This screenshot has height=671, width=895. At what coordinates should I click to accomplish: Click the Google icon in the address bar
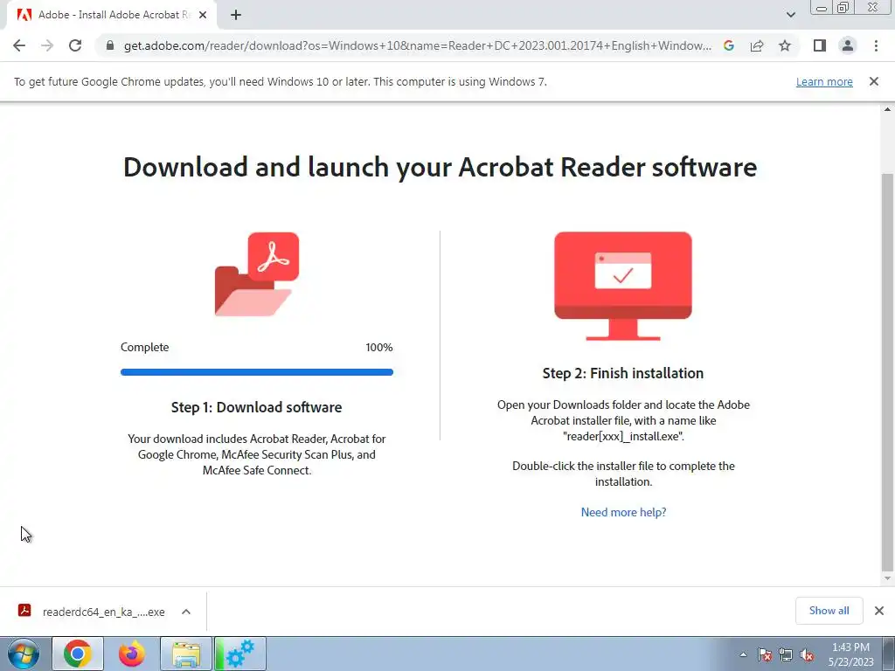(728, 45)
